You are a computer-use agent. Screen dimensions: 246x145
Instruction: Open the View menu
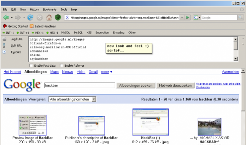(23, 10)
